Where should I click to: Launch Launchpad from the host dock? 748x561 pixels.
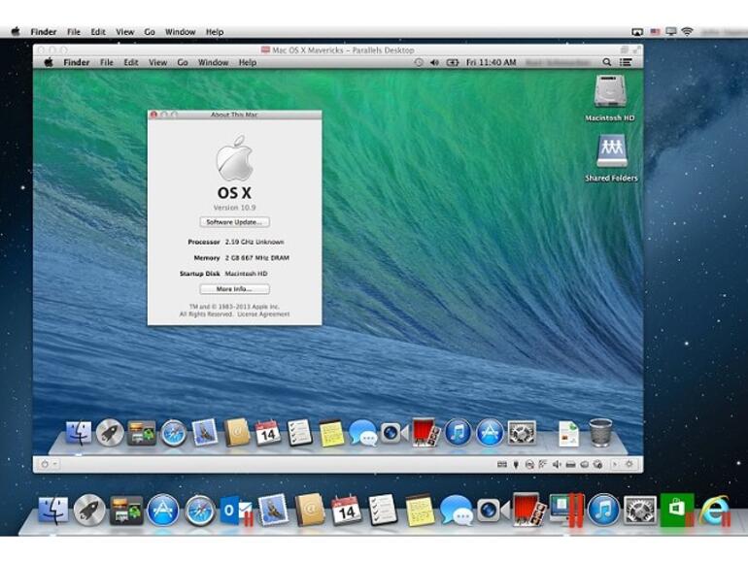point(89,510)
